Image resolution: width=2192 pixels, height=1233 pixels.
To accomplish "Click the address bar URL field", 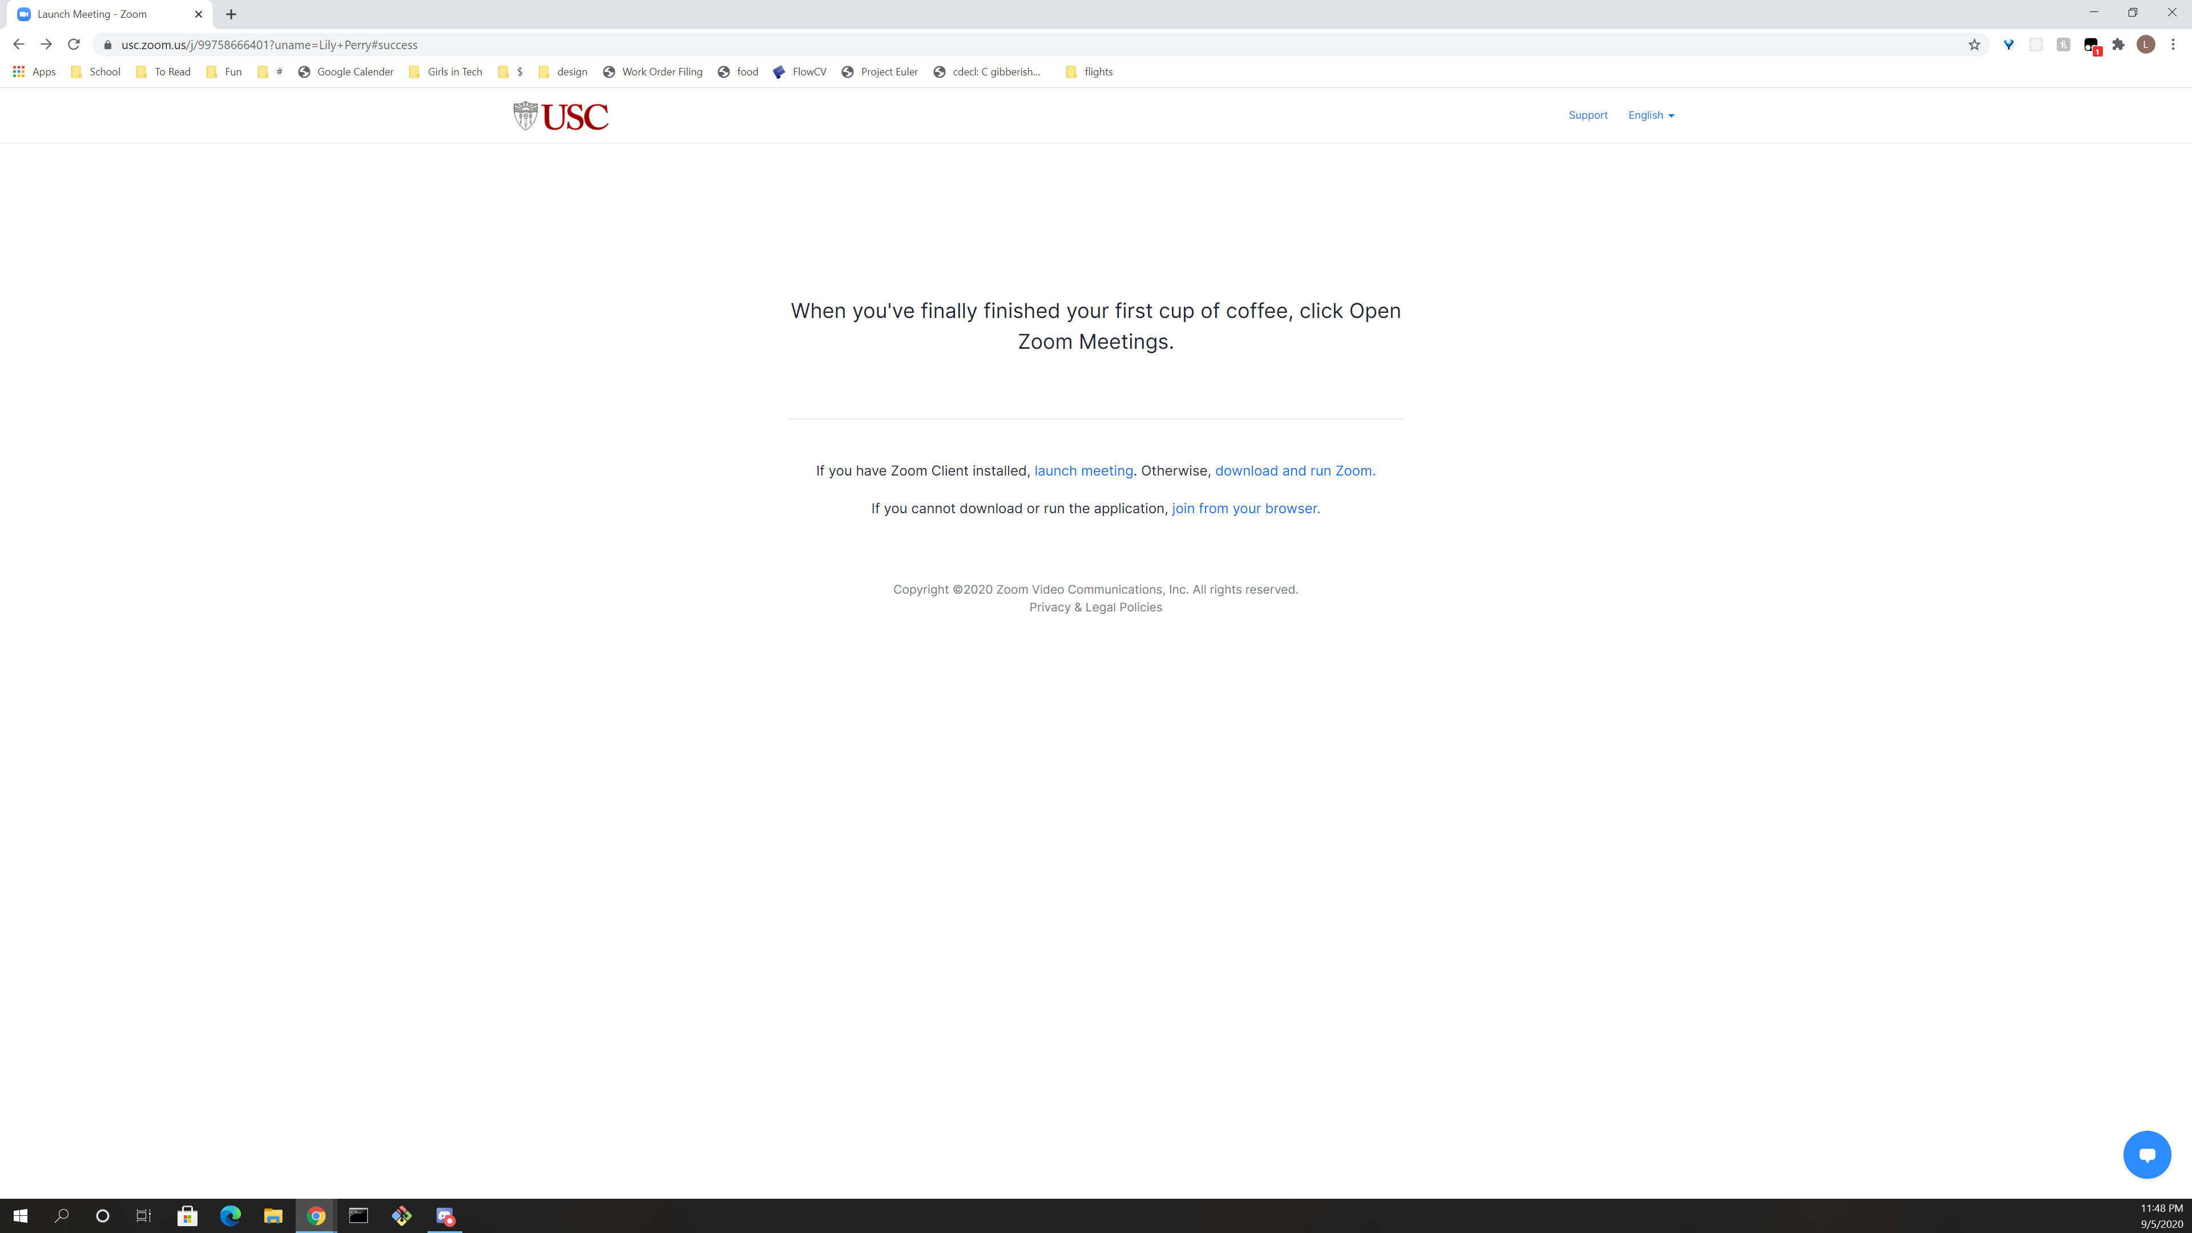I will coord(595,45).
